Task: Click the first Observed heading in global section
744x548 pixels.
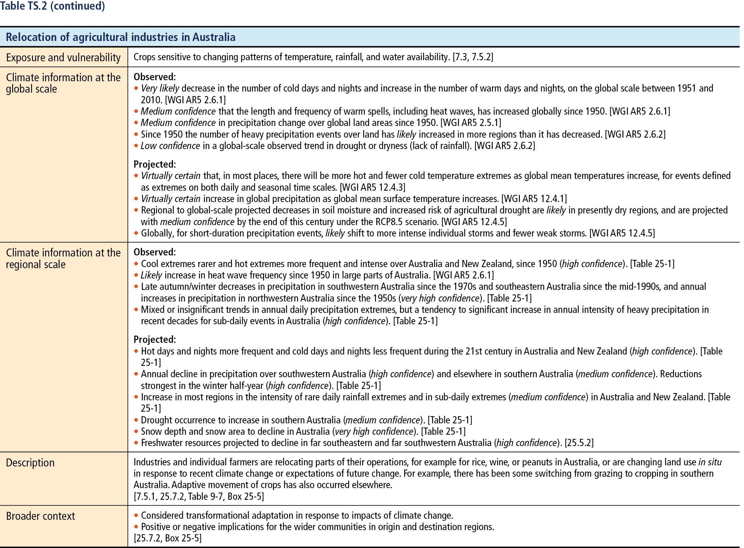Action: (x=155, y=77)
